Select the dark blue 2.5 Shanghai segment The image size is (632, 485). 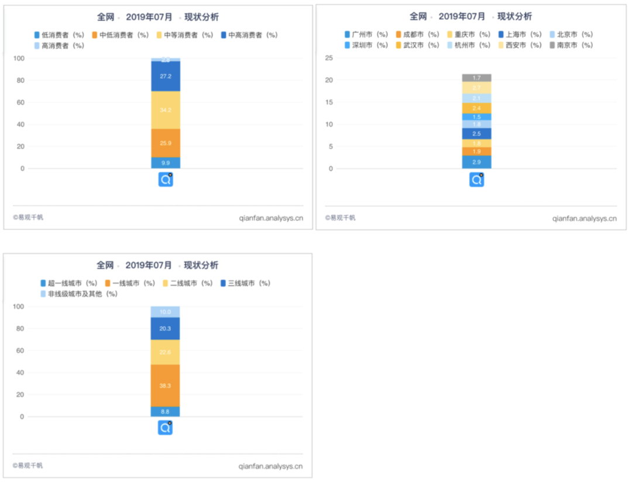(x=477, y=134)
